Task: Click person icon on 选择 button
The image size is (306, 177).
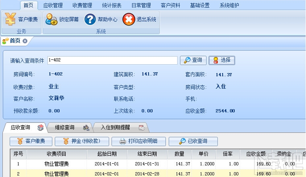Action: (x=216, y=60)
